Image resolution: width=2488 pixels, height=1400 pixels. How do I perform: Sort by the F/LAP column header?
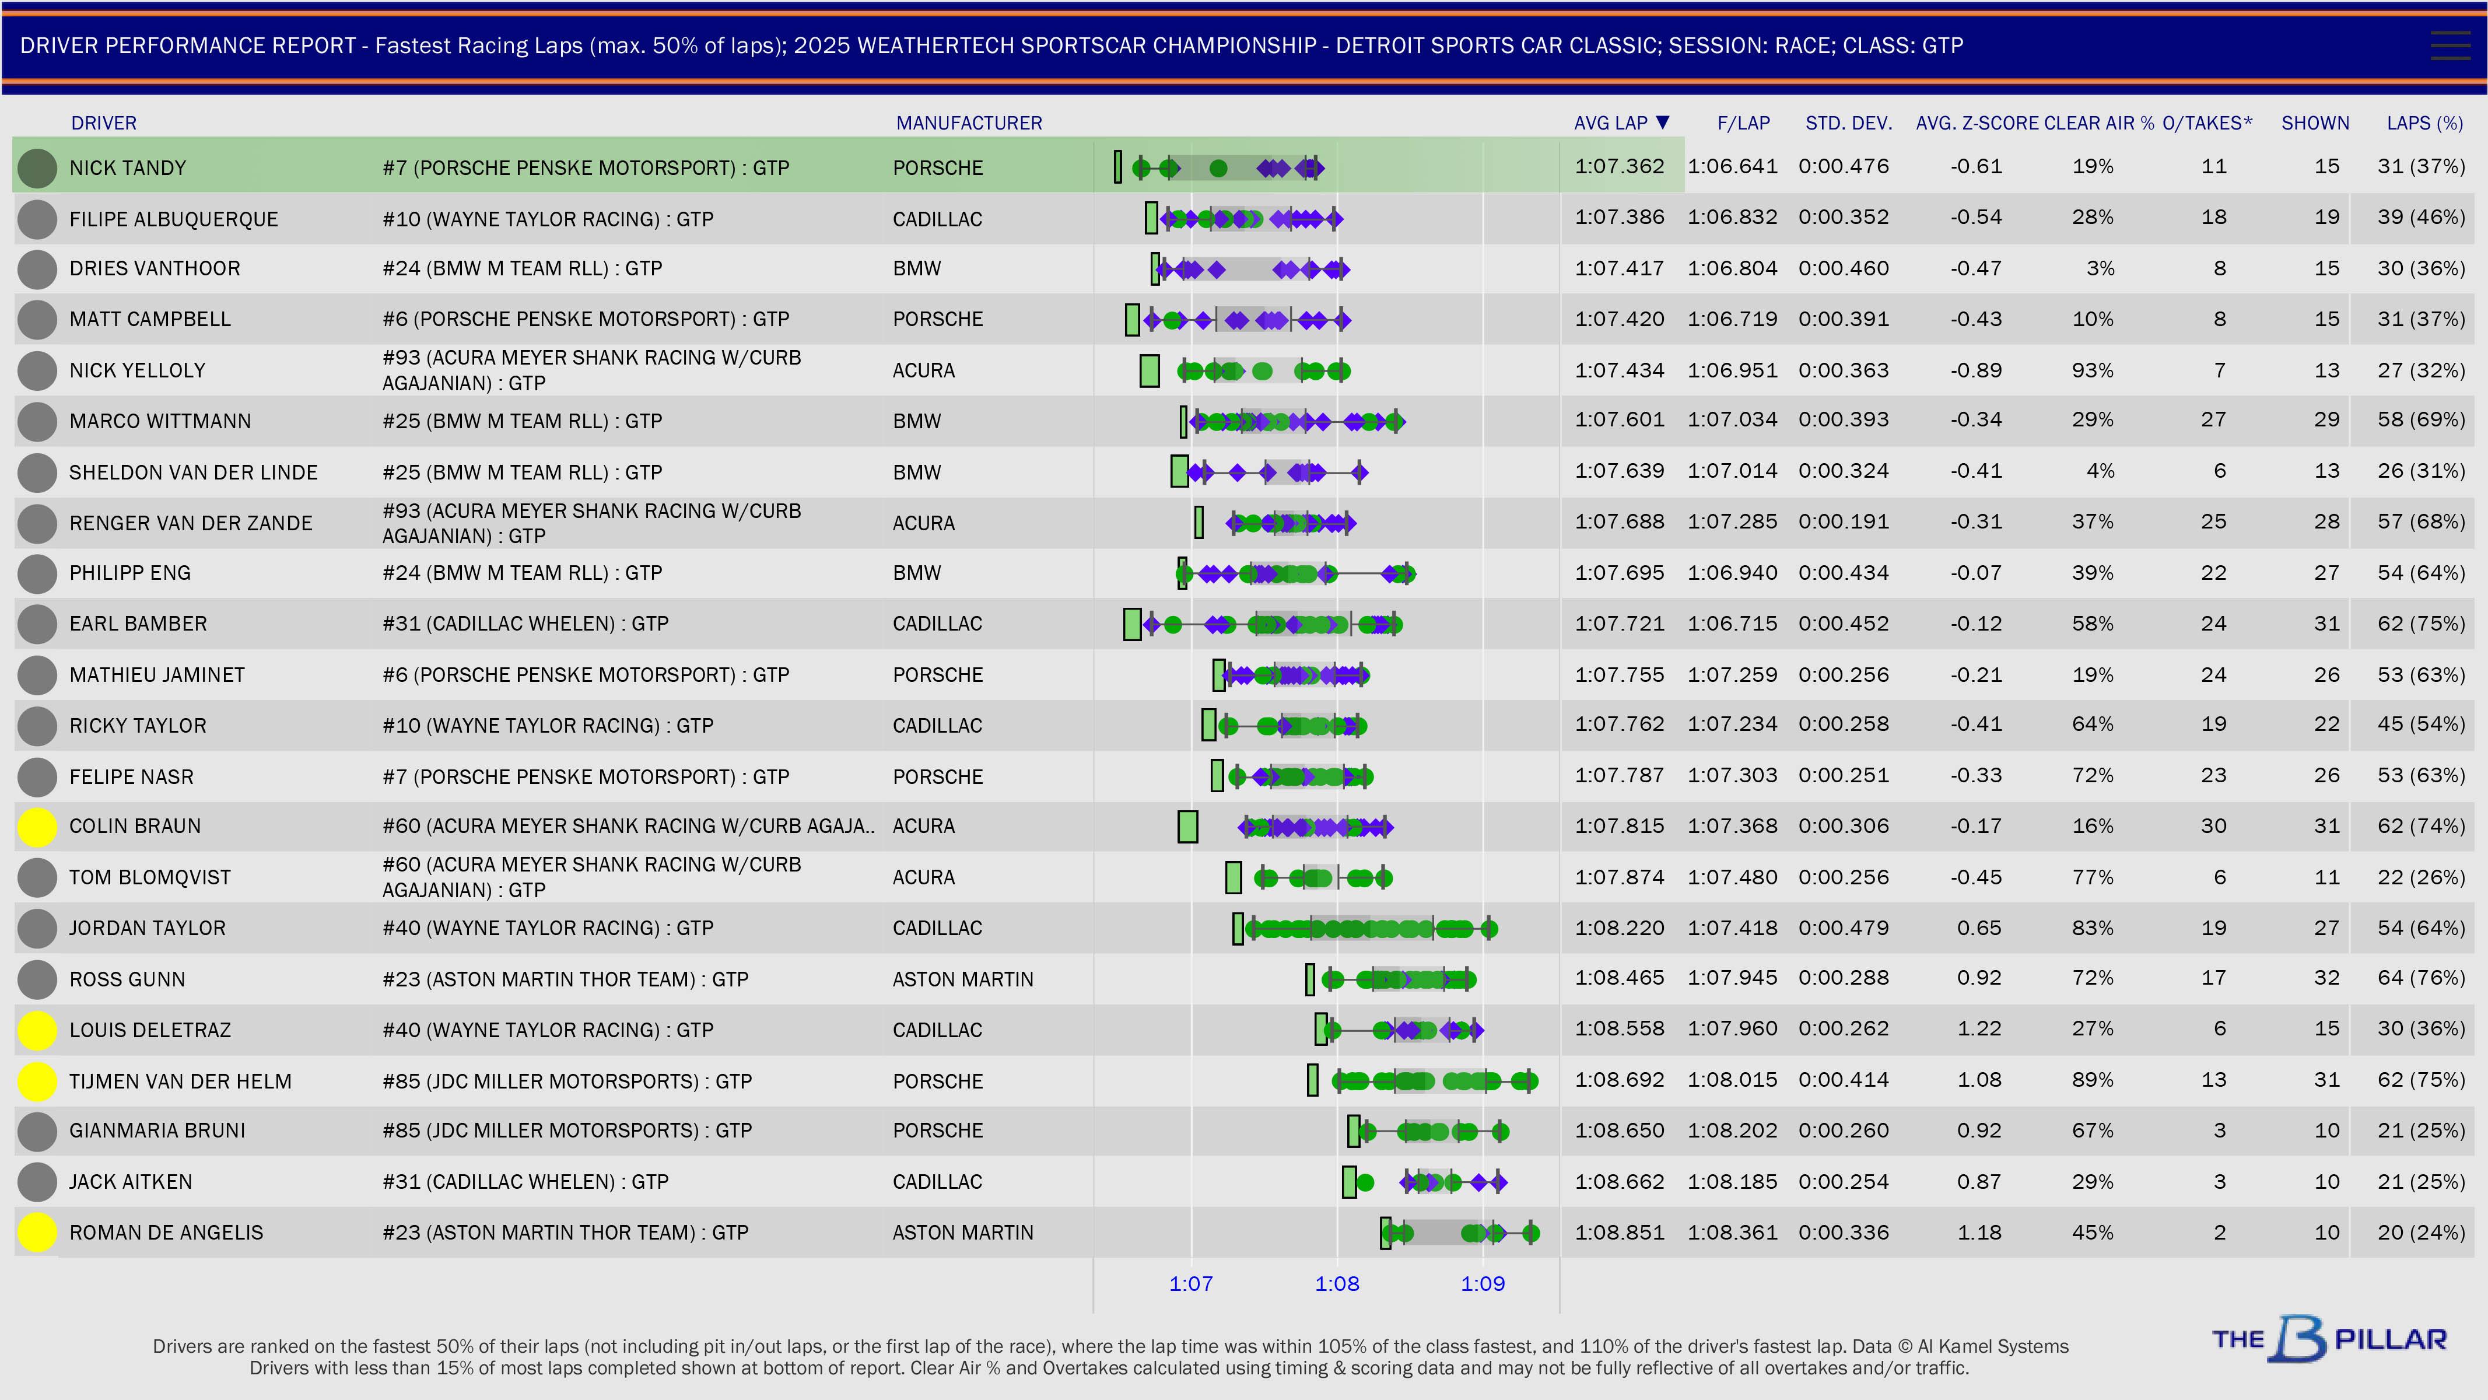[1743, 123]
